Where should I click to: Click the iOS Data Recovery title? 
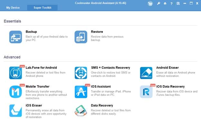[170, 87]
